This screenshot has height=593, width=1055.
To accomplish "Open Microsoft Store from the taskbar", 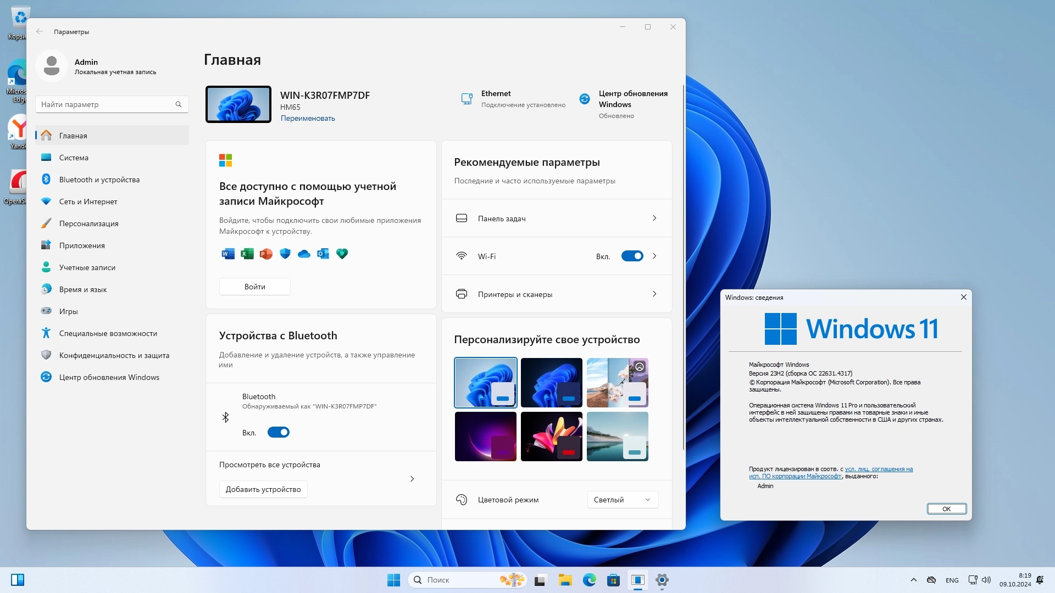I will pos(613,580).
